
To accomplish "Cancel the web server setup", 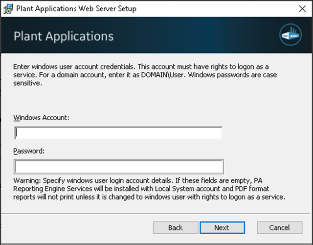I will coord(279,227).
